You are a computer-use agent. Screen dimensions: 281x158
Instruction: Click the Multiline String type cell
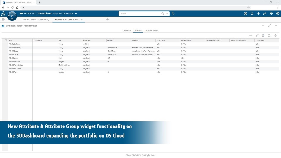pos(64,65)
